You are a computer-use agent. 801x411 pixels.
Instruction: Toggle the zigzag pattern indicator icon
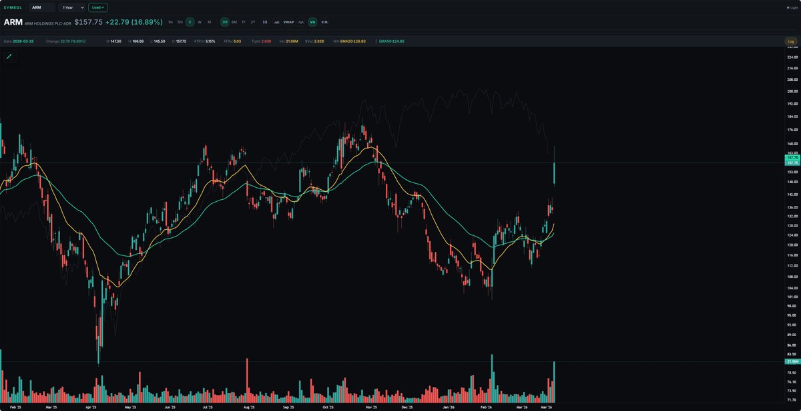pos(301,22)
